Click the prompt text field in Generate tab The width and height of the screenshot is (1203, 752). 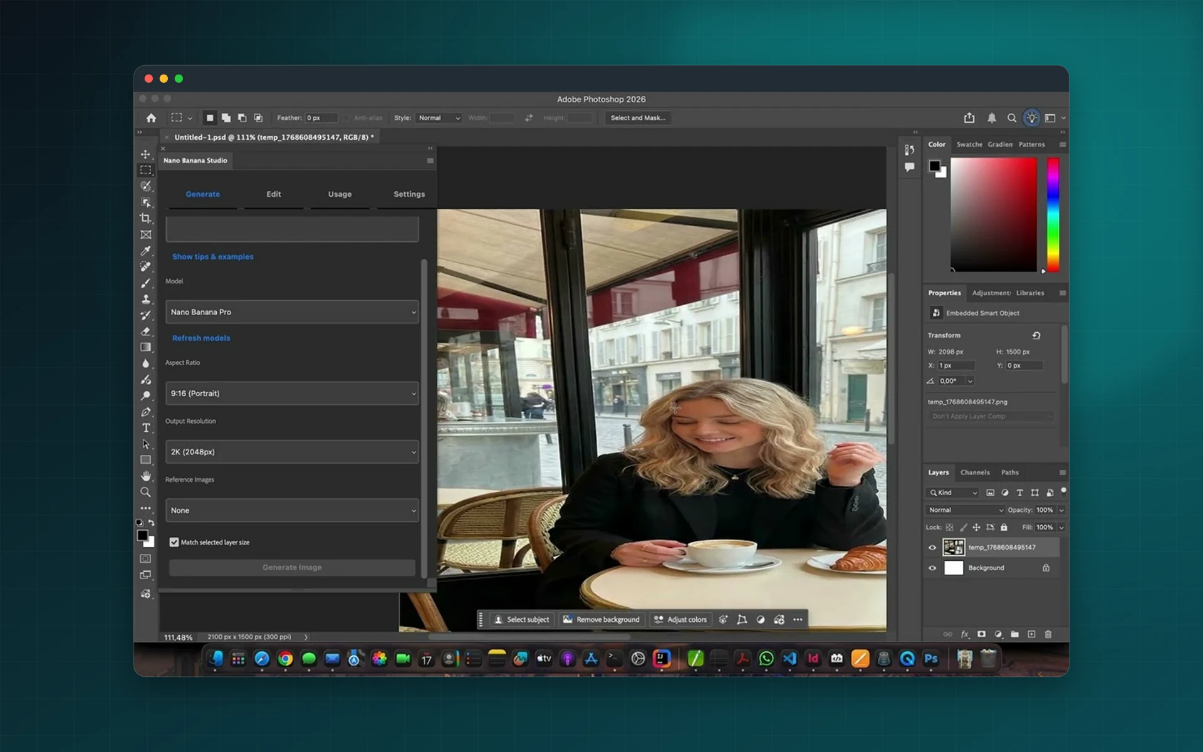[x=292, y=229]
